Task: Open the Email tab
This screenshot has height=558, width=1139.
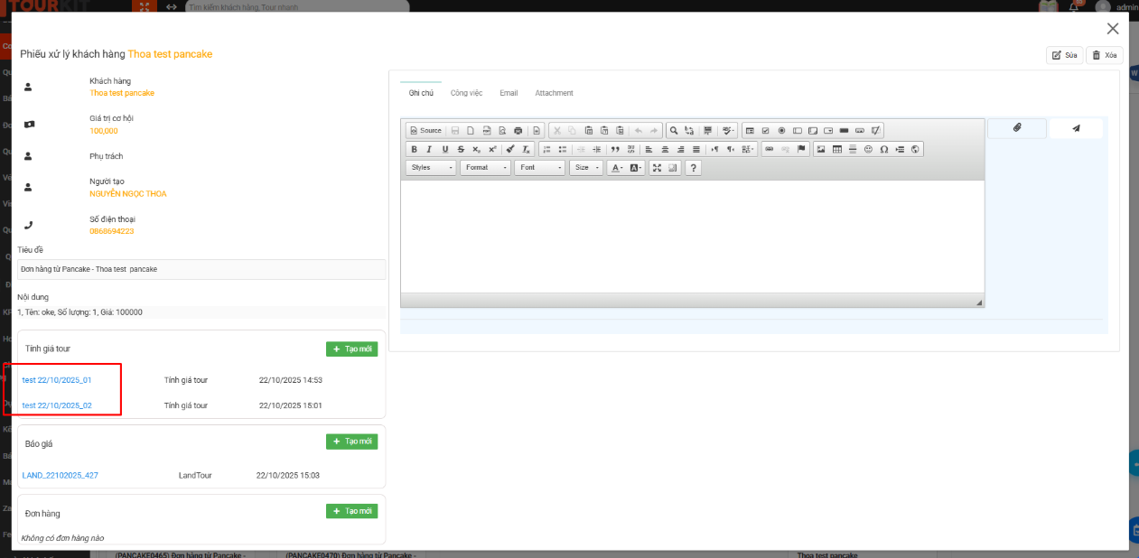Action: [508, 93]
